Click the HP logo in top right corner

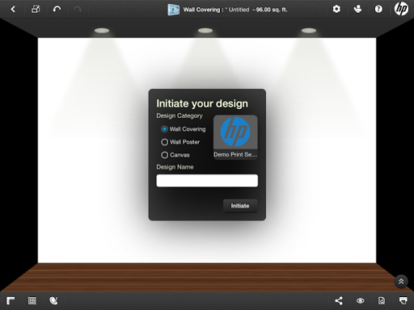(x=401, y=9)
